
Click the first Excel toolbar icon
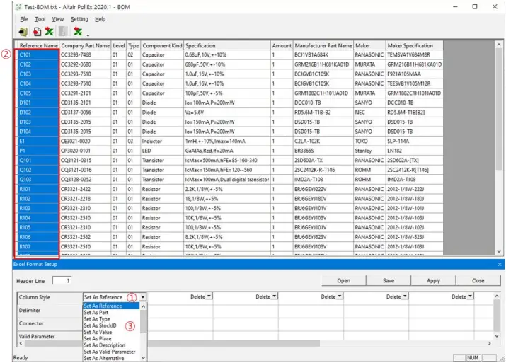tap(49, 31)
